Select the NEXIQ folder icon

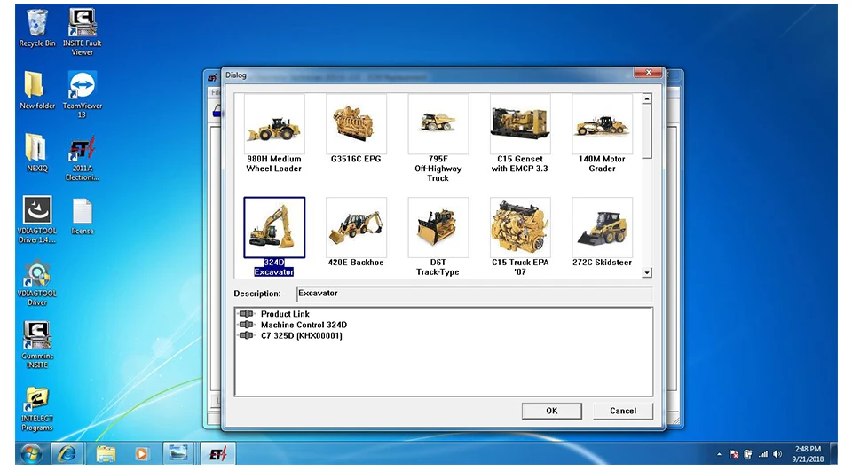pos(37,153)
